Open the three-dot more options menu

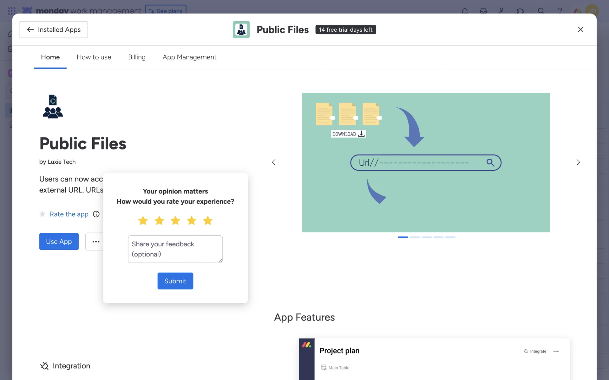tap(95, 242)
